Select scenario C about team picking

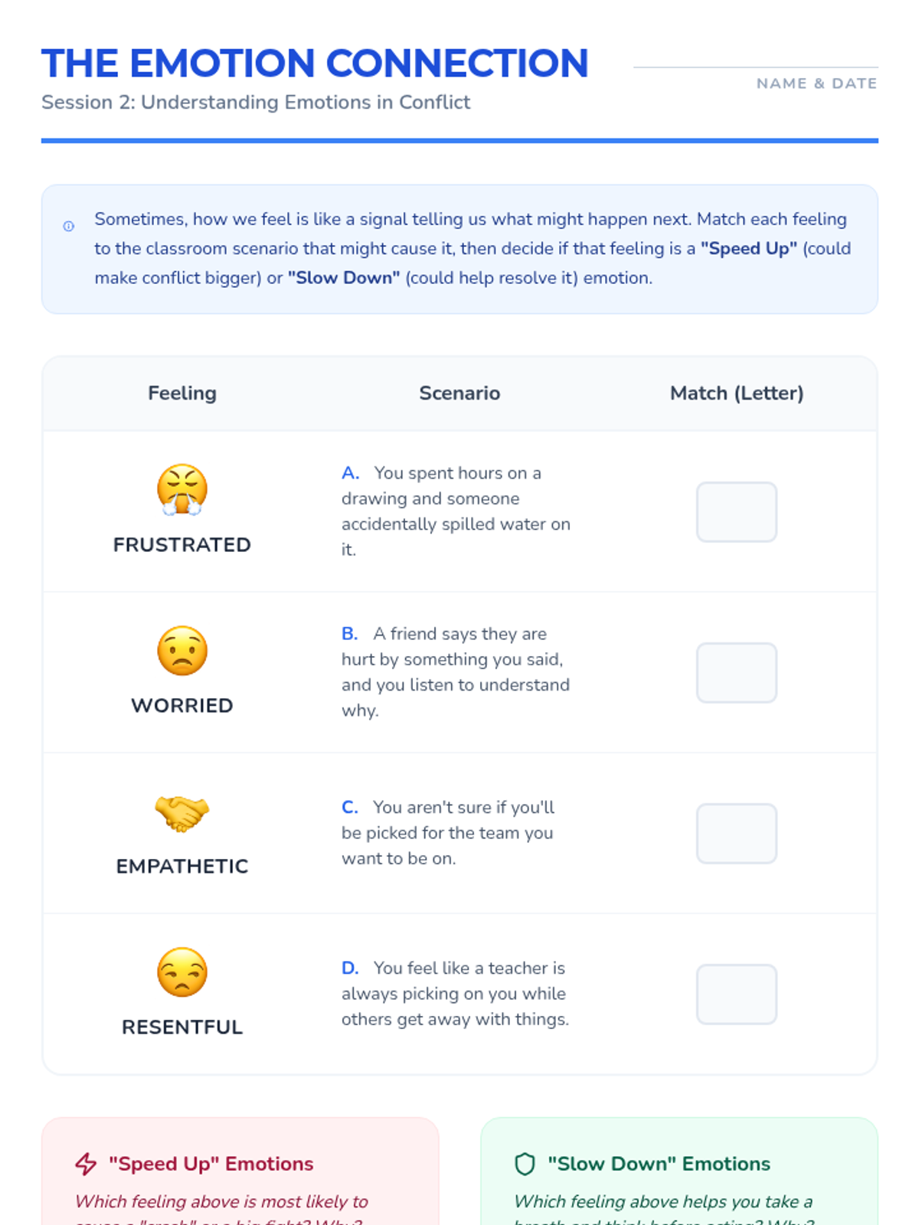click(x=448, y=832)
